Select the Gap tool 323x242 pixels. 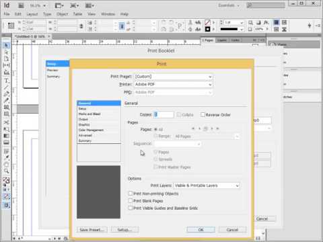pos(6,65)
